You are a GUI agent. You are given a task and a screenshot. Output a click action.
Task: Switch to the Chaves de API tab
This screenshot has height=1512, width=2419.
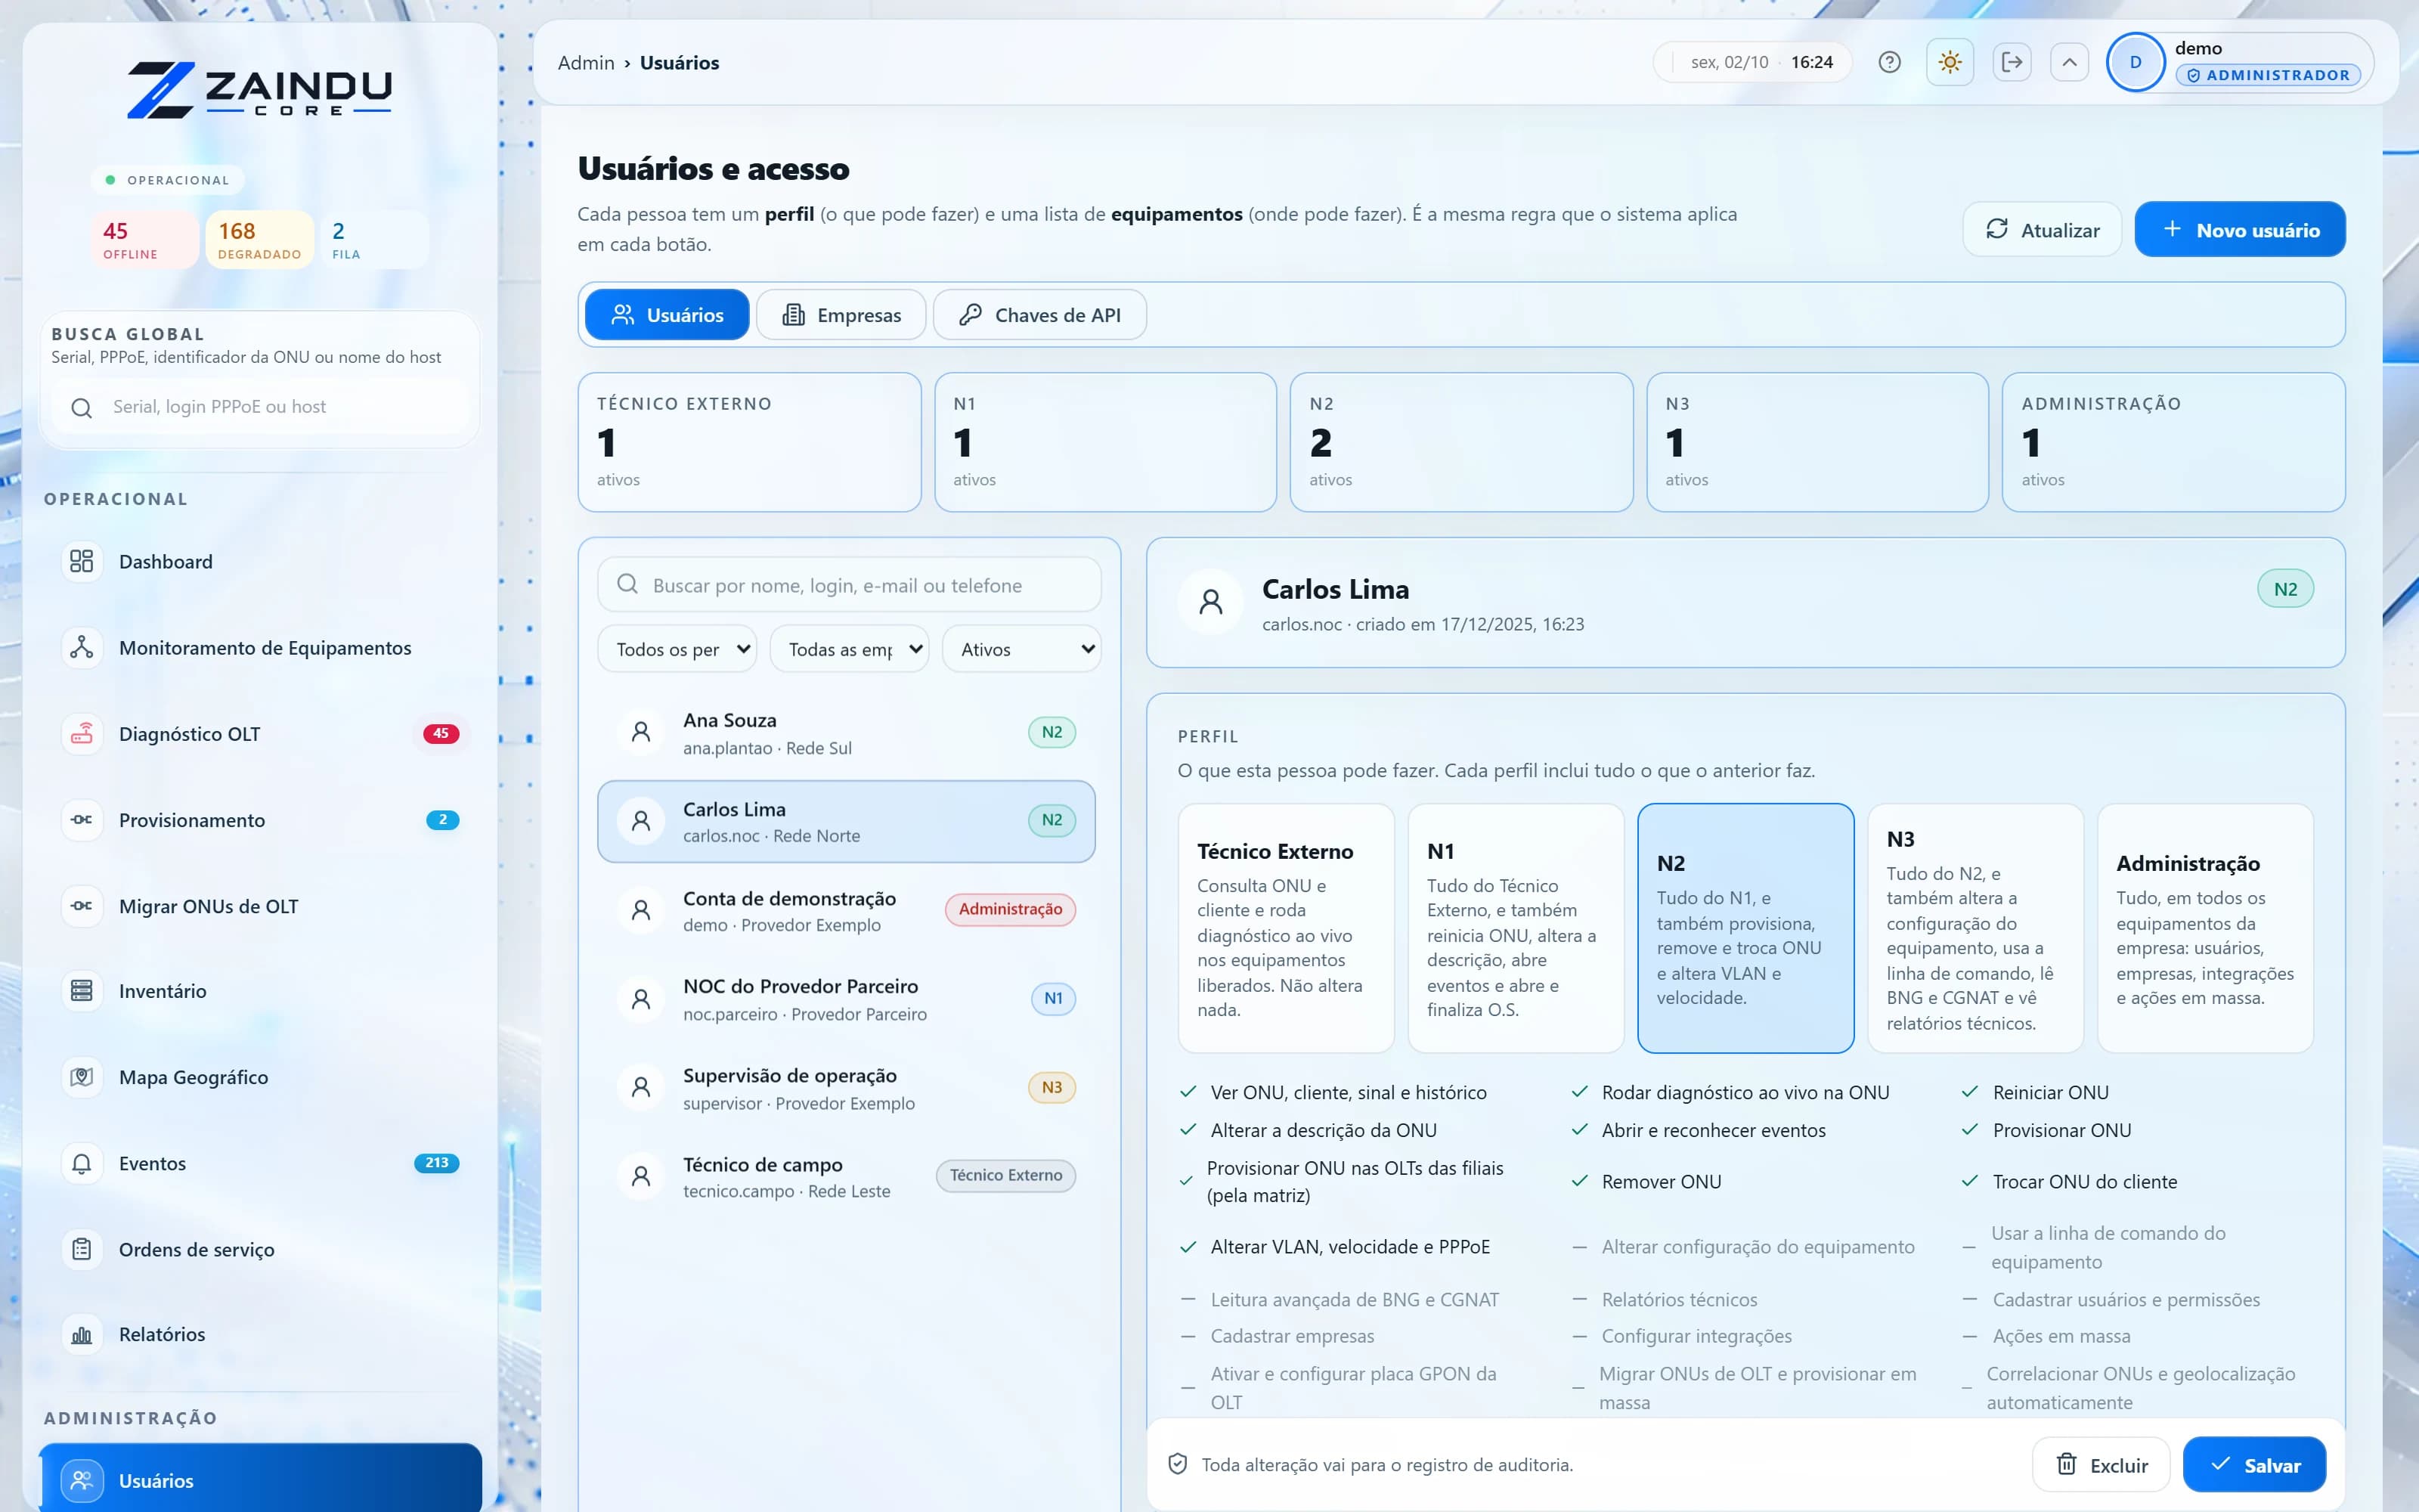point(1039,315)
